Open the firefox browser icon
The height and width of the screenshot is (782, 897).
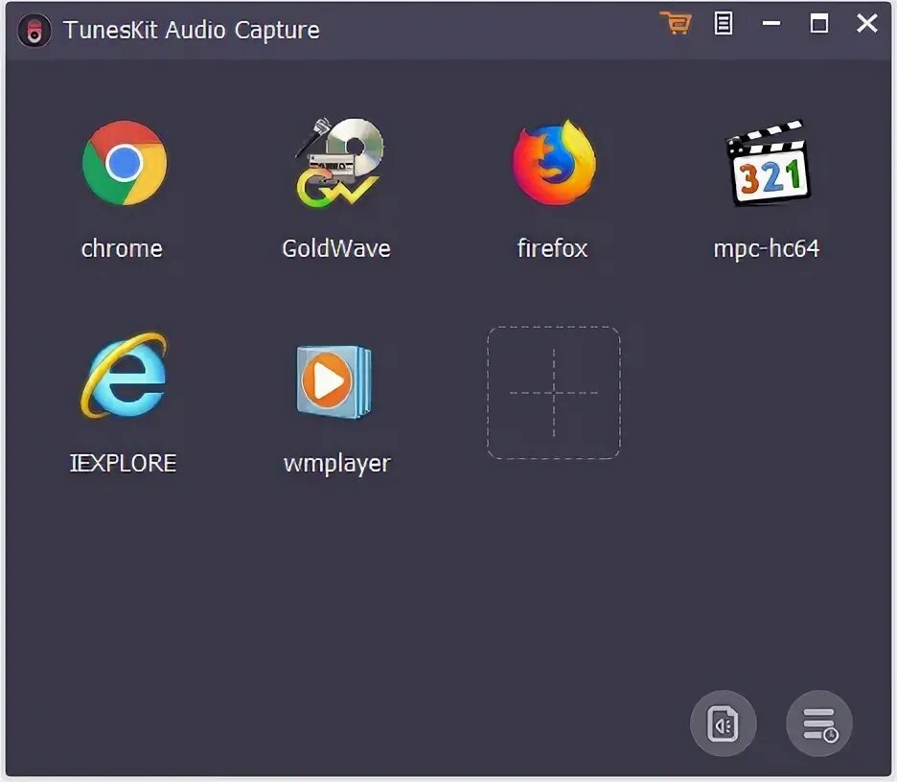click(553, 163)
